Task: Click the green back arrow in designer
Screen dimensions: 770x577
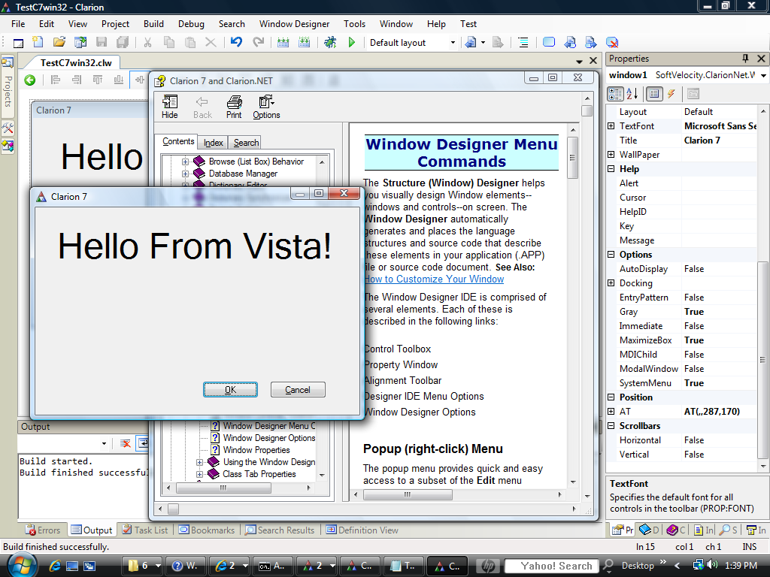Action: click(30, 80)
